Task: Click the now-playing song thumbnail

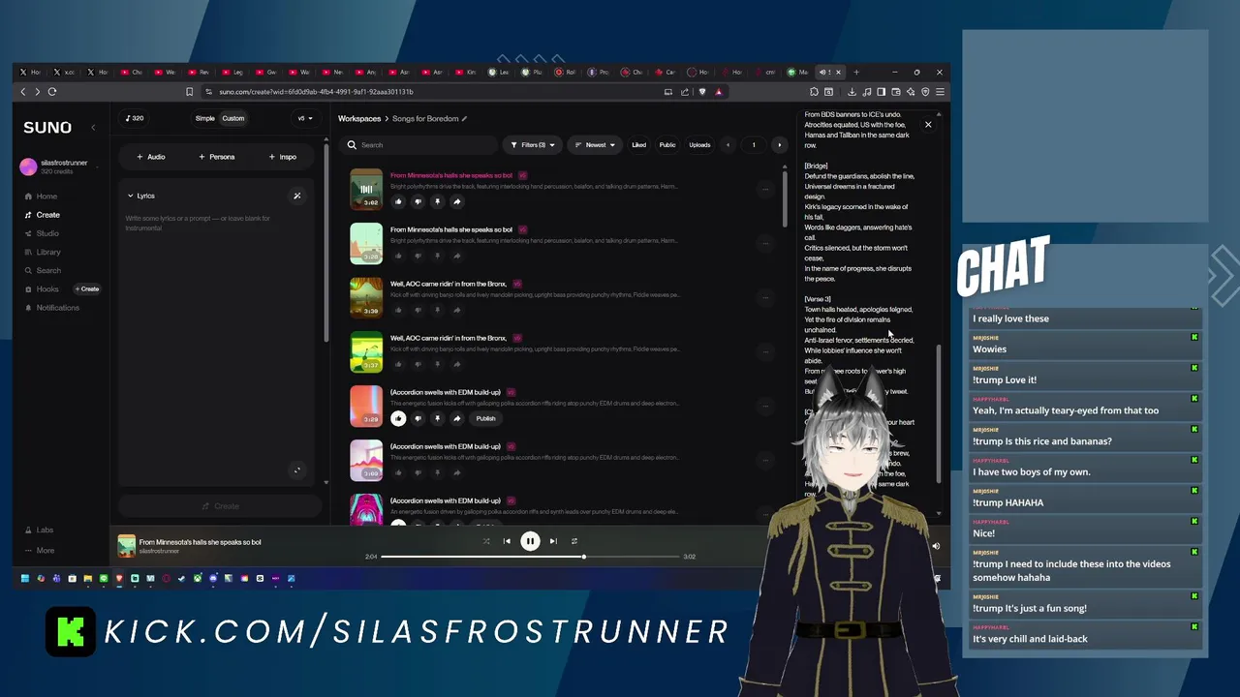Action: [x=127, y=546]
